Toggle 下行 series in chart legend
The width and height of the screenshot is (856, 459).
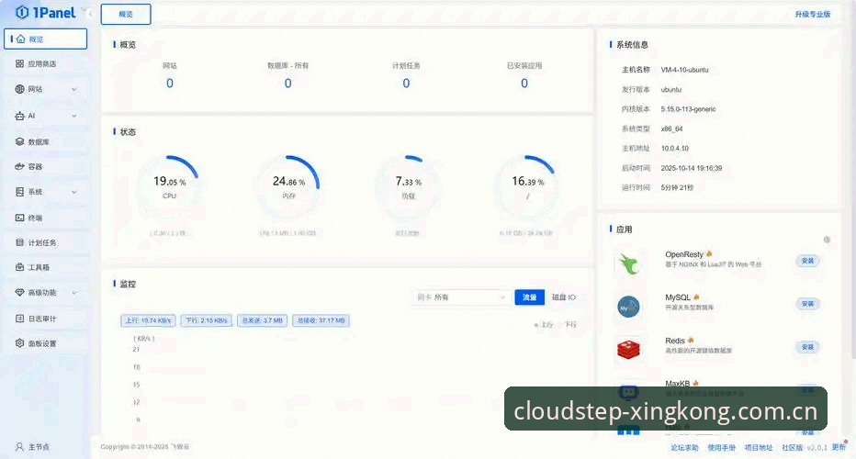pyautogui.click(x=569, y=325)
